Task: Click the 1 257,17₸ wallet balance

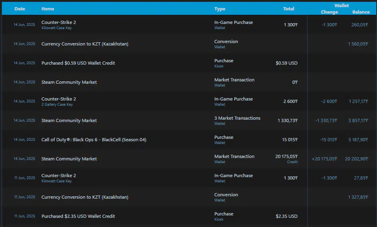Action: click(x=359, y=101)
